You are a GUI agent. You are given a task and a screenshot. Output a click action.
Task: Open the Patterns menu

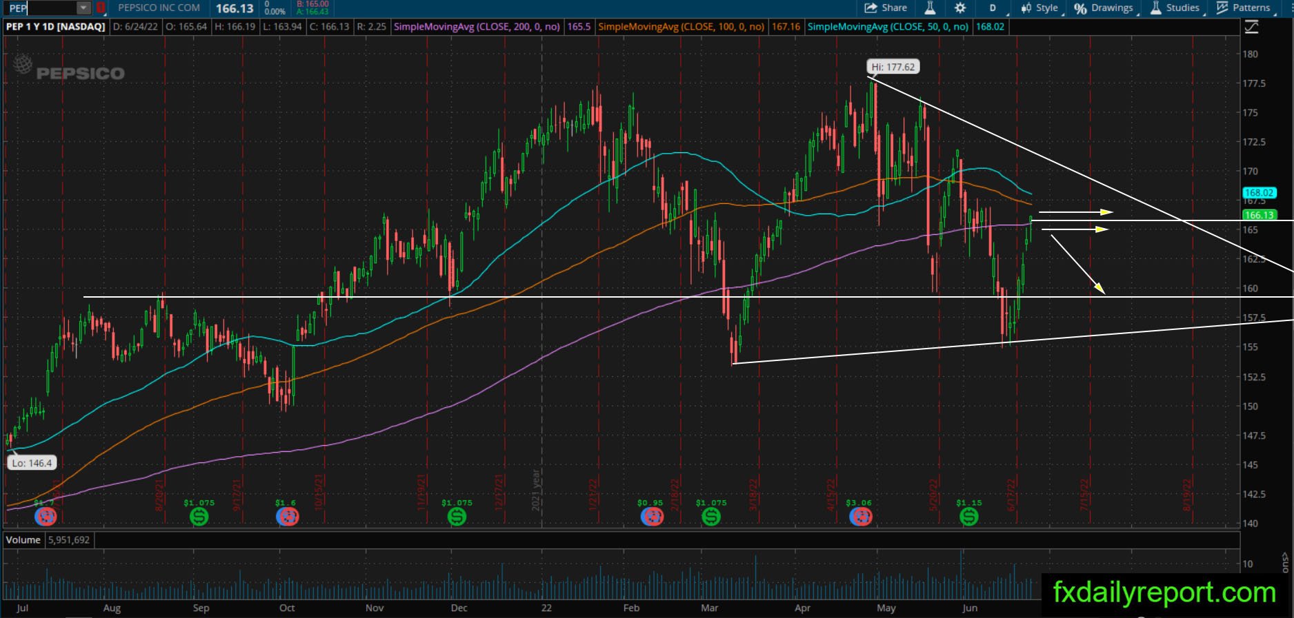pos(1243,8)
